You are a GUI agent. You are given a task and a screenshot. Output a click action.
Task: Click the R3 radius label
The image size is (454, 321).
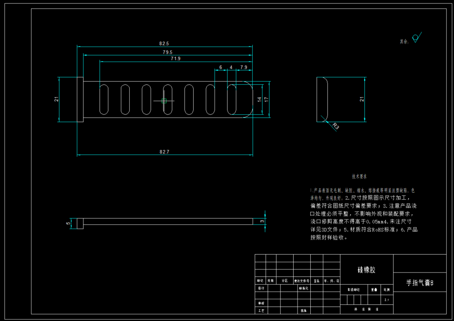pyautogui.click(x=335, y=126)
